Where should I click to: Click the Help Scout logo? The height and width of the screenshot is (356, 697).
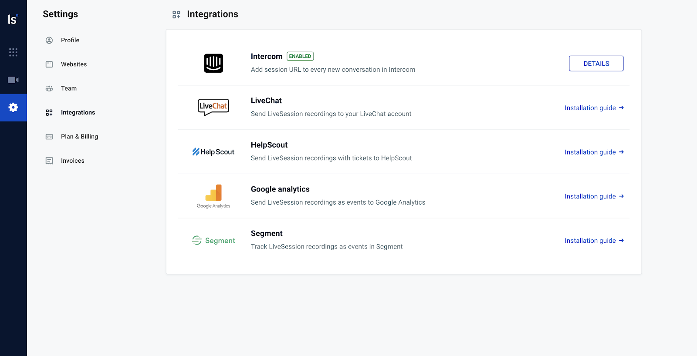coord(213,152)
